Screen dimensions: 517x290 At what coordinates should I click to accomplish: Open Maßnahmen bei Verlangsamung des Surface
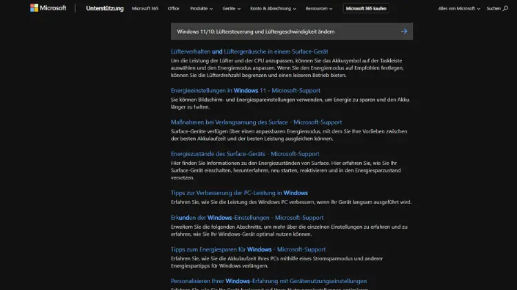[256, 122]
